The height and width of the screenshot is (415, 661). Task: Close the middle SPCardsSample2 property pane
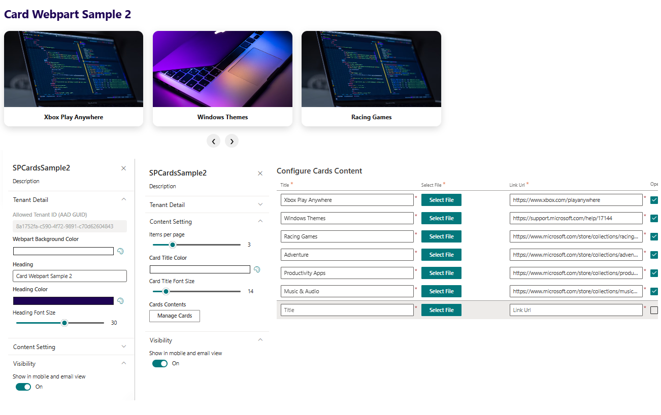[x=260, y=173]
